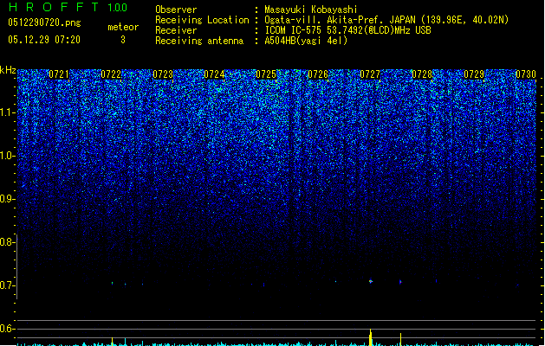This screenshot has width=545, height=346.
Task: Click the 0724 time marker
Action: click(214, 74)
